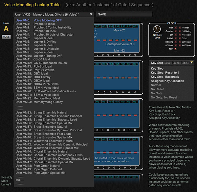Viewport: 197px width, 192px height.
Task: Toggle the Half clock division LED
Action: coord(176,28)
